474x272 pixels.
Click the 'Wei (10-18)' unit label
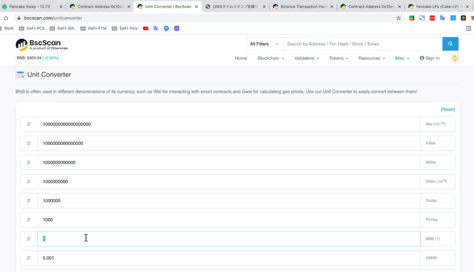click(x=435, y=124)
